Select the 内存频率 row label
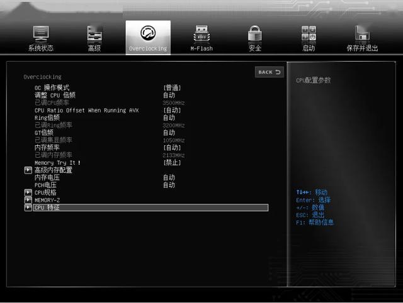Image resolution: width=403 pixels, height=303 pixels. [x=47, y=148]
